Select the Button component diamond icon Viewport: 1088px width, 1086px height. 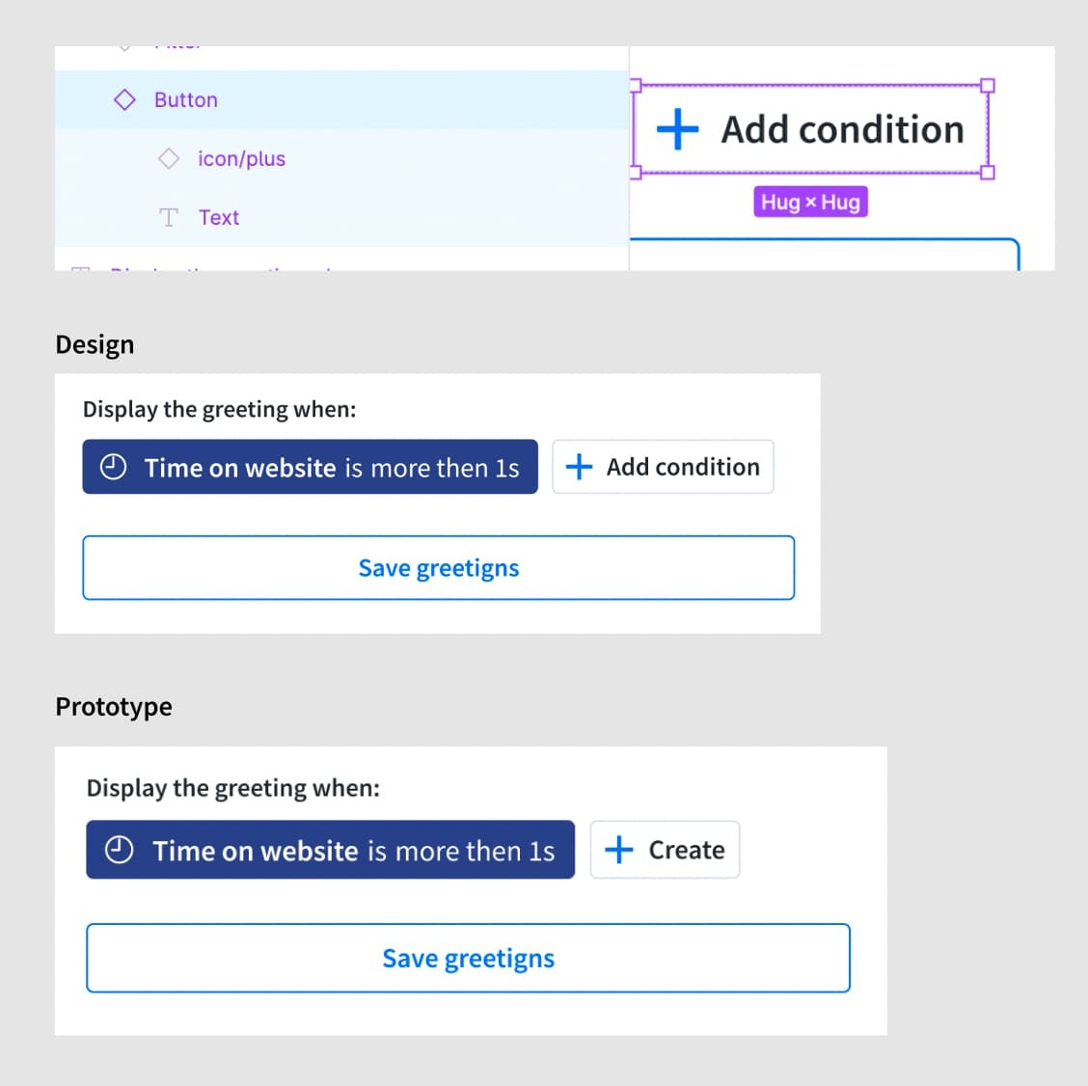tap(124, 100)
